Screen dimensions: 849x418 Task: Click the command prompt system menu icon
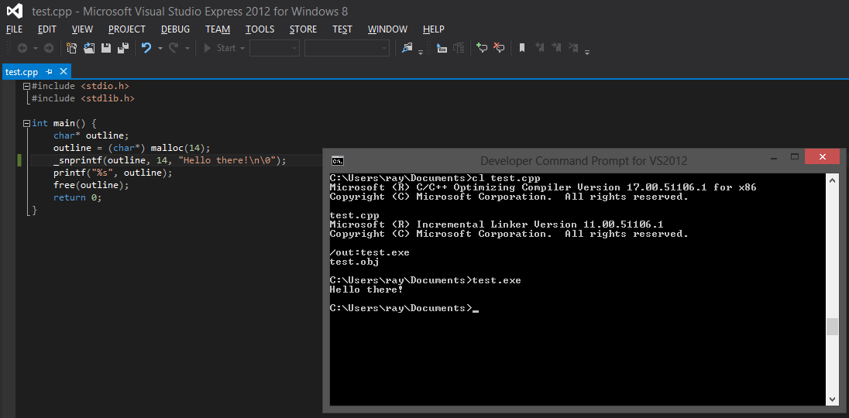pos(338,160)
